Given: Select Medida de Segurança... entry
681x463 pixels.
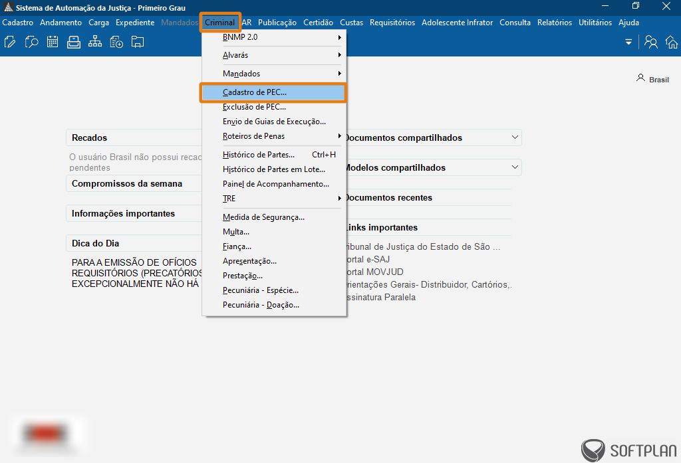Looking at the screenshot, I should click(273, 217).
